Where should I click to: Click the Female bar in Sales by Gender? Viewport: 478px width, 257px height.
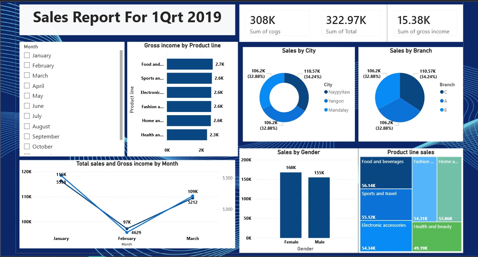[x=291, y=205]
